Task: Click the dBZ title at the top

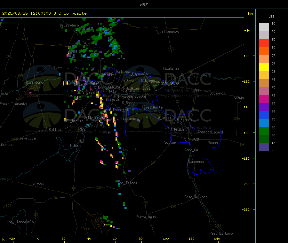Action: point(144,5)
